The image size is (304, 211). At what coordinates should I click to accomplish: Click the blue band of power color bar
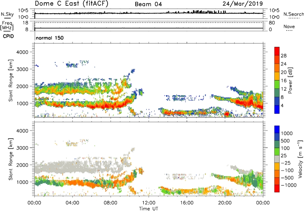click(x=277, y=110)
